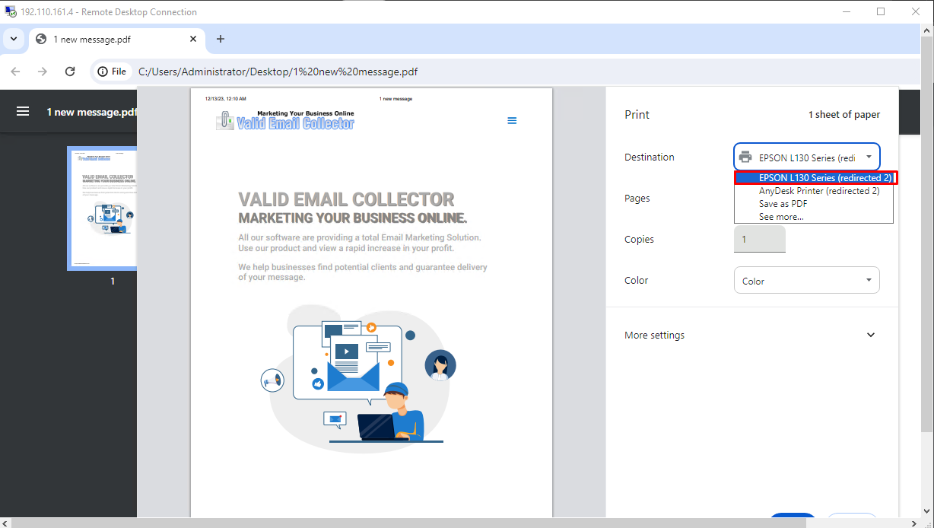The height and width of the screenshot is (528, 934).
Task: Go back to the previous page
Action: [x=16, y=72]
